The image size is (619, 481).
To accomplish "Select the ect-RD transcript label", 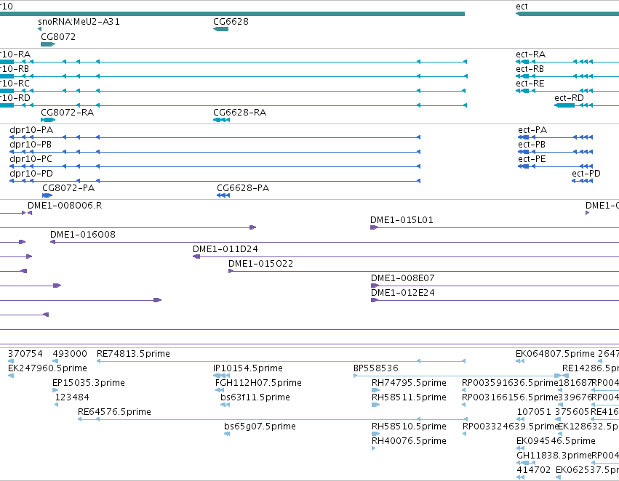I will click(x=569, y=98).
